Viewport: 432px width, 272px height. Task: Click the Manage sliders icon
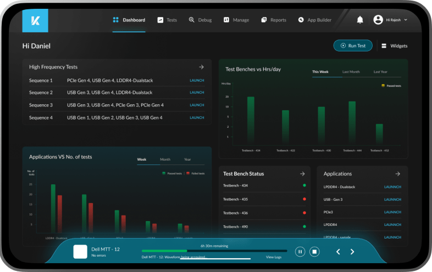tap(226, 20)
